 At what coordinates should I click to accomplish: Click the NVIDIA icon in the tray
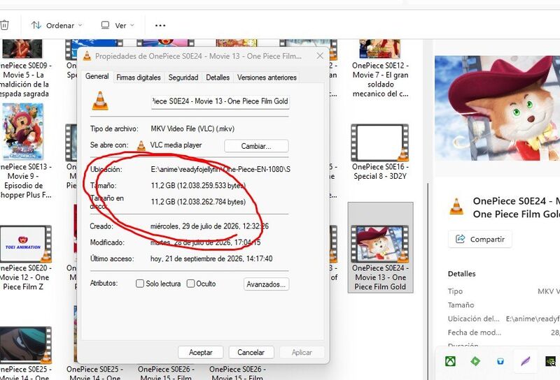click(x=551, y=361)
